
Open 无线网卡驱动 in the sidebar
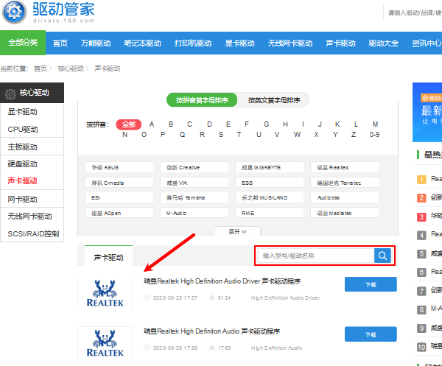click(x=29, y=216)
